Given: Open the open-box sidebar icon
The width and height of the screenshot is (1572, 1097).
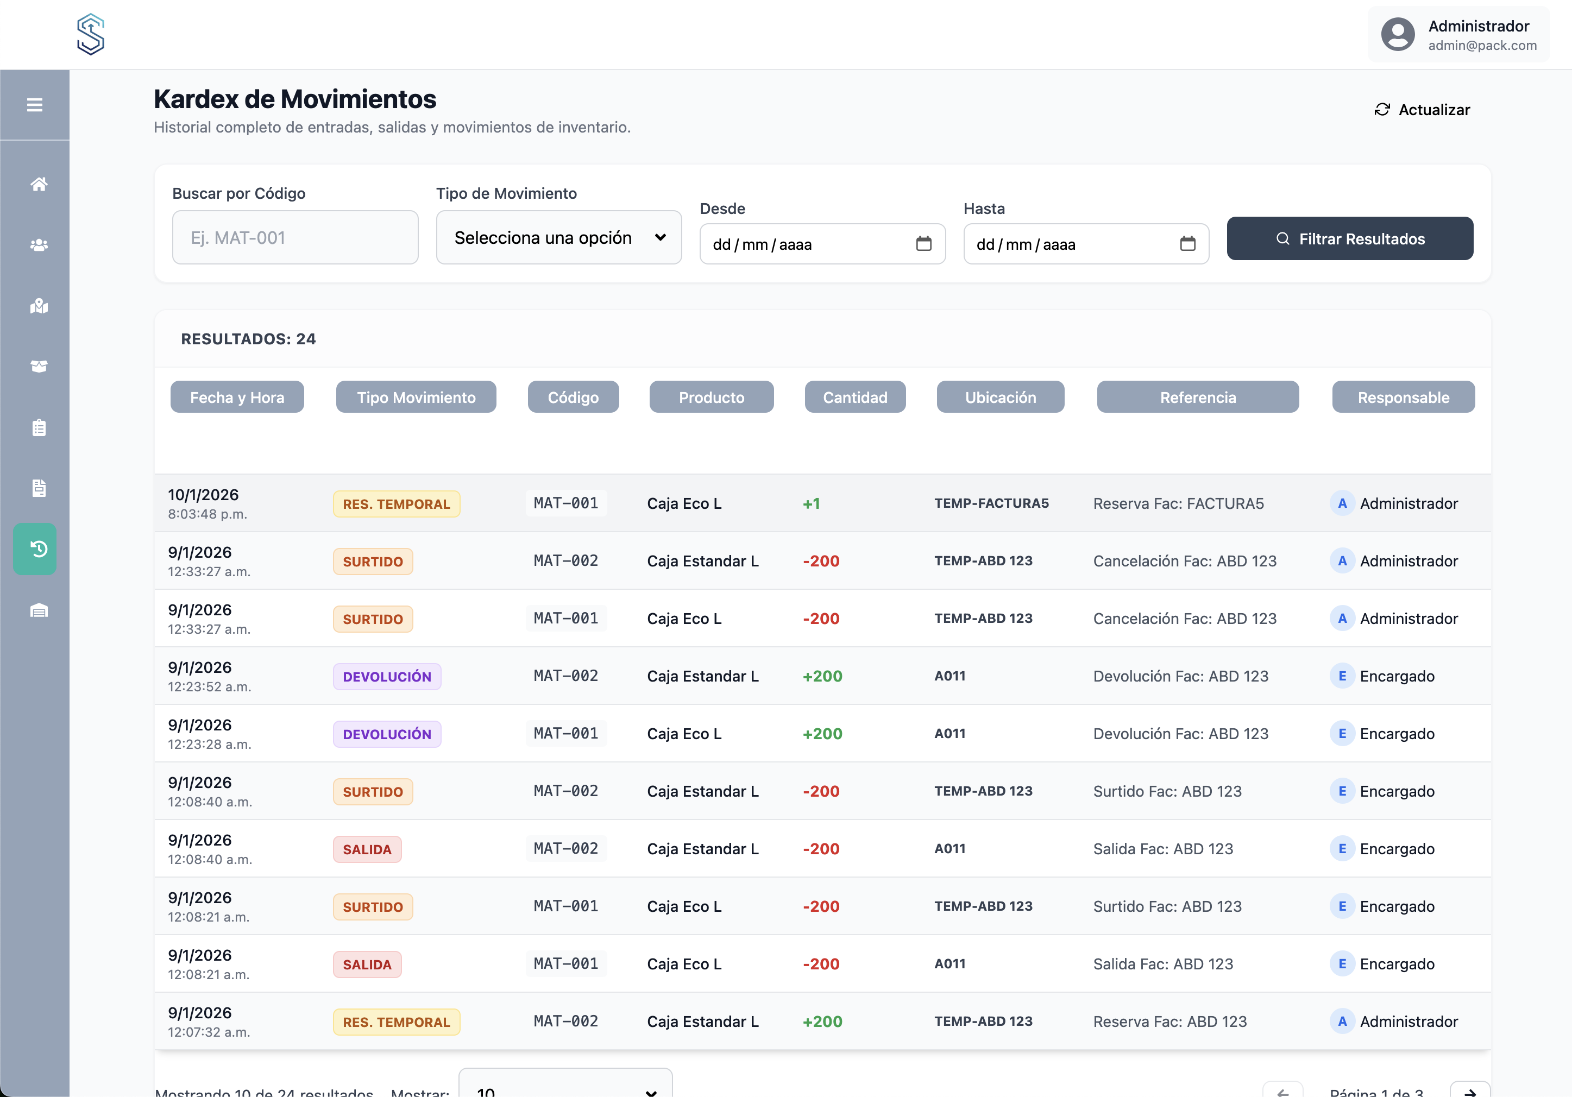Looking at the screenshot, I should 39,366.
